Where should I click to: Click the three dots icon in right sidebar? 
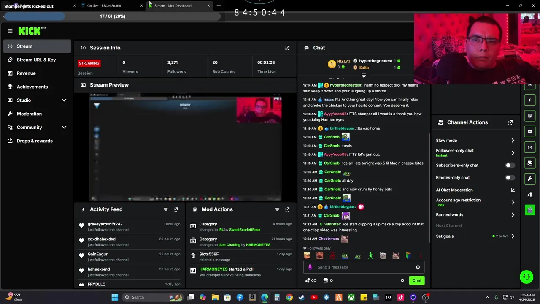(x=530, y=194)
